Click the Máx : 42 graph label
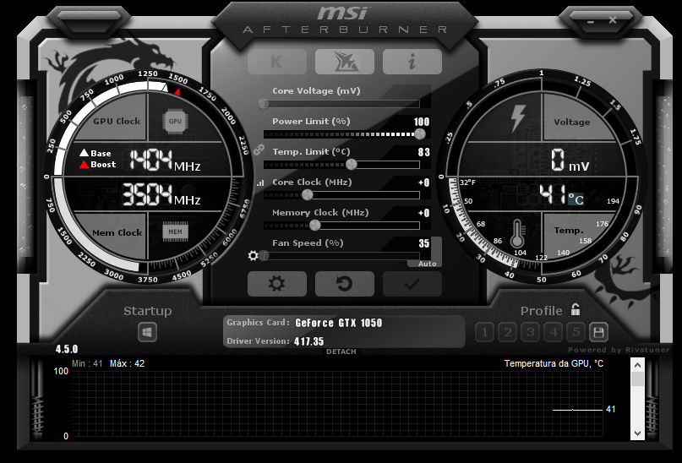682x463 pixels. tap(127, 363)
